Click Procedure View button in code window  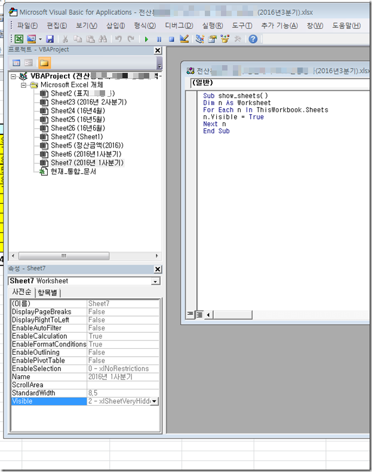coord(190,314)
